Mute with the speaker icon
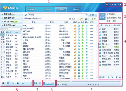Screen dimensions: 126x91 click(x=23, y=83)
